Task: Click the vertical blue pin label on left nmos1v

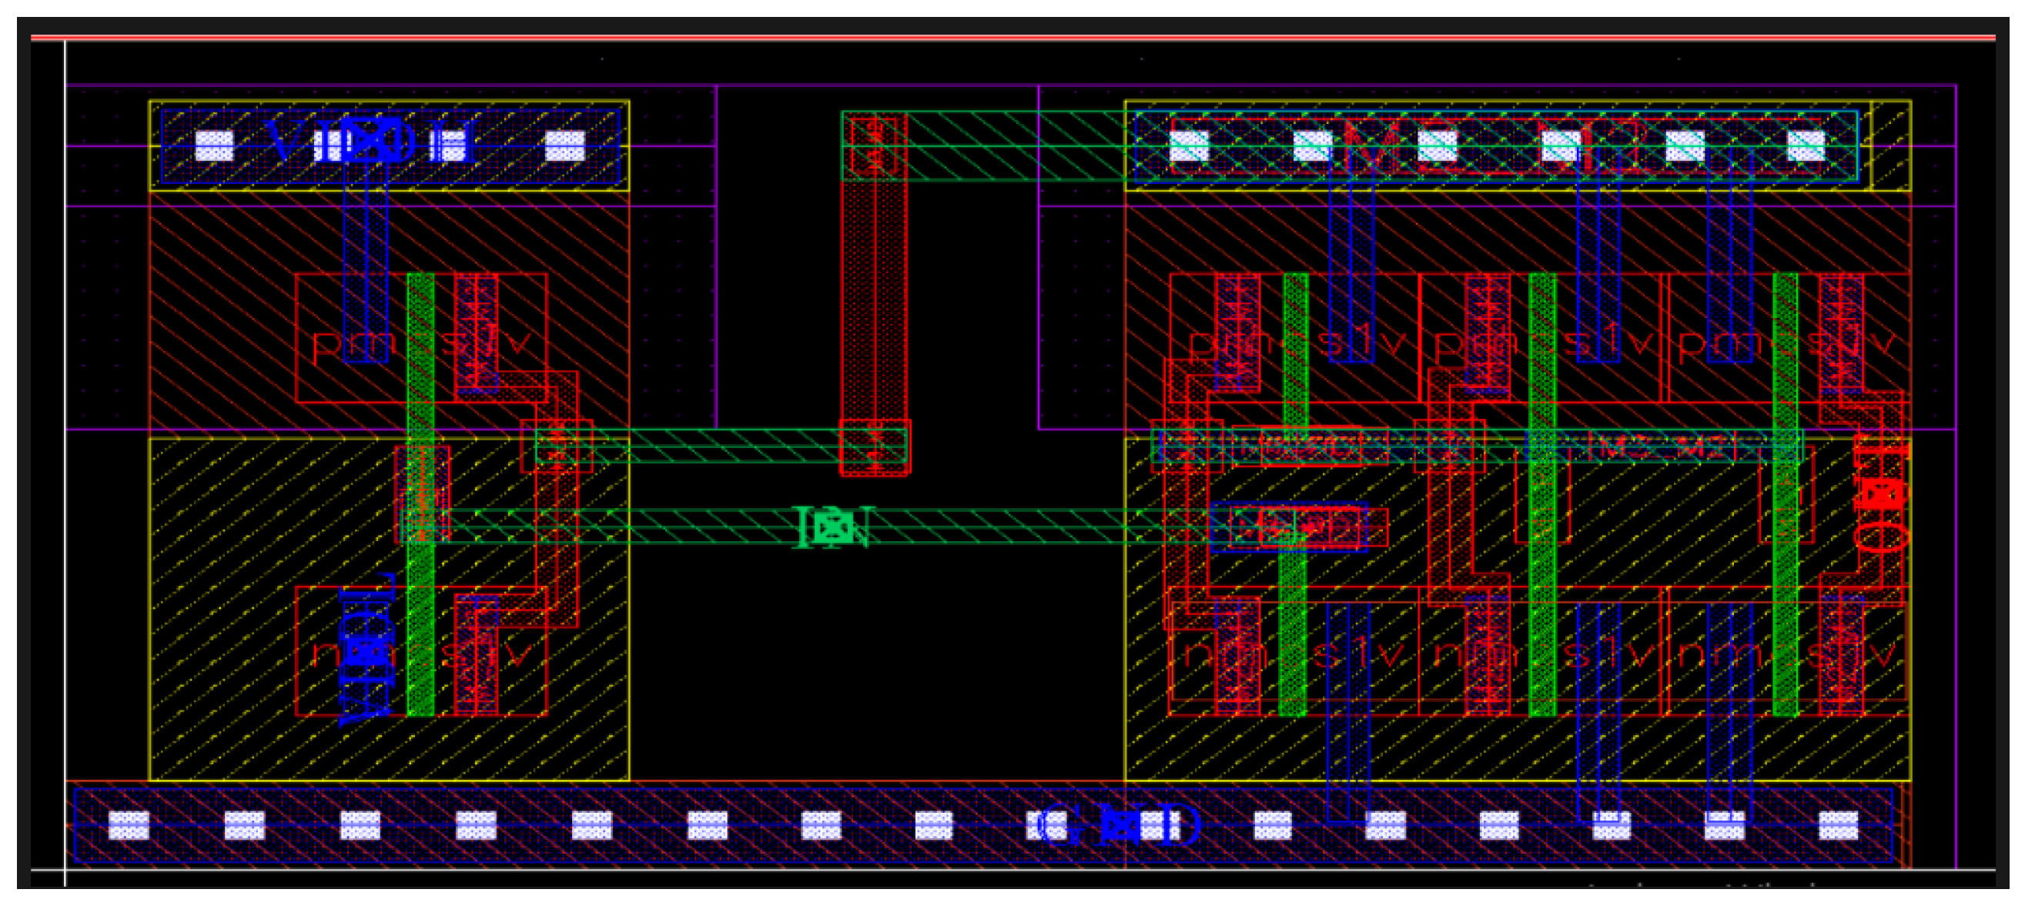Action: coord(367,651)
